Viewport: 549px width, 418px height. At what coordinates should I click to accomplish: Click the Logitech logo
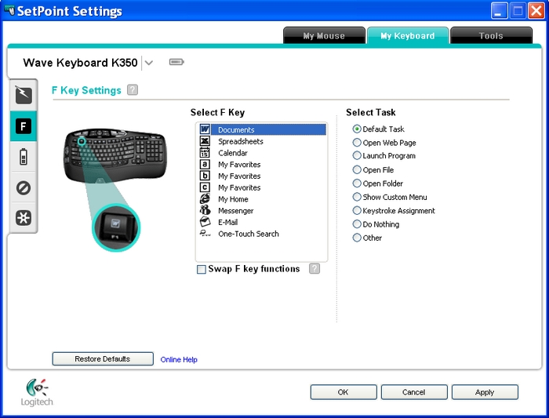tap(37, 392)
